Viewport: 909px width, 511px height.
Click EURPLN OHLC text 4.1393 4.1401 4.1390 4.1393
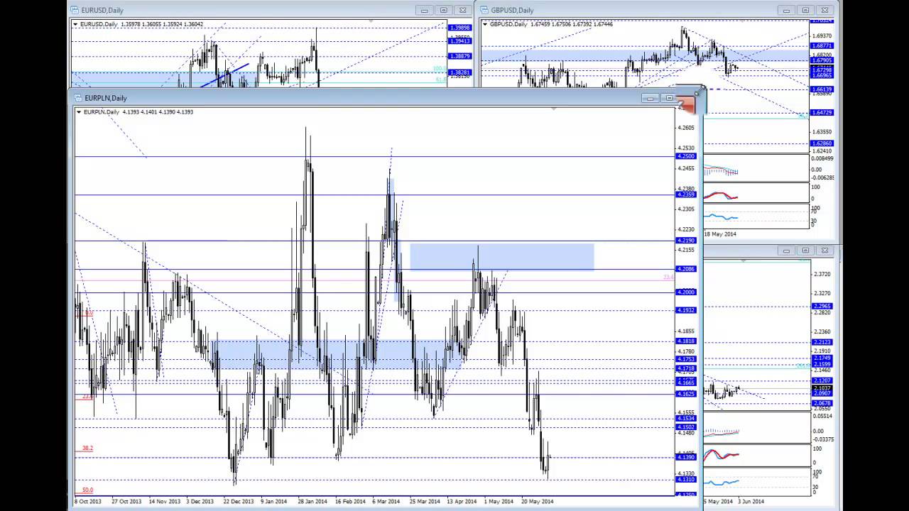158,112
